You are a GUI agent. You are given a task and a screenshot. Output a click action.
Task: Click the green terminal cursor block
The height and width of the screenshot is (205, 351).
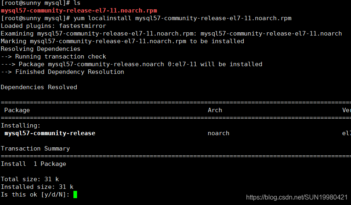pyautogui.click(x=75, y=195)
